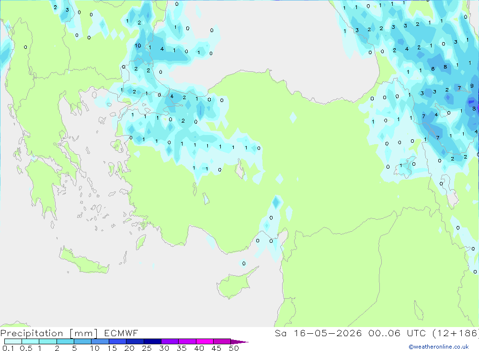Click the '50' legend scale label
Viewport: 479px width, 351px height.
tap(234, 348)
